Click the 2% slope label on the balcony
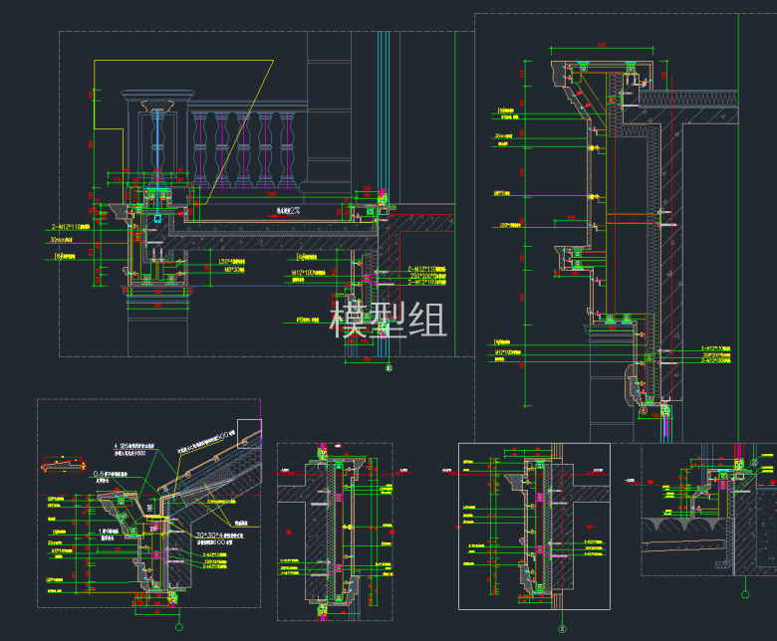The width and height of the screenshot is (777, 641). [288, 211]
